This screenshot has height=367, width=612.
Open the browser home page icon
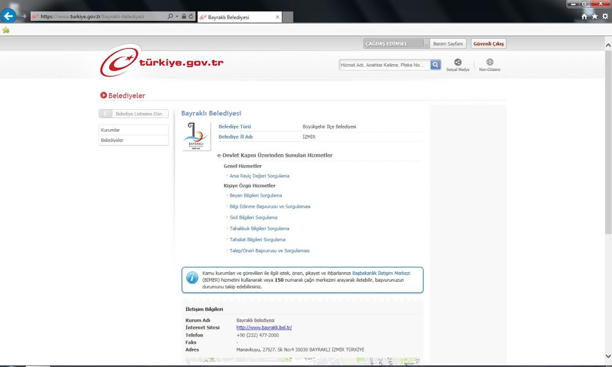click(x=584, y=17)
